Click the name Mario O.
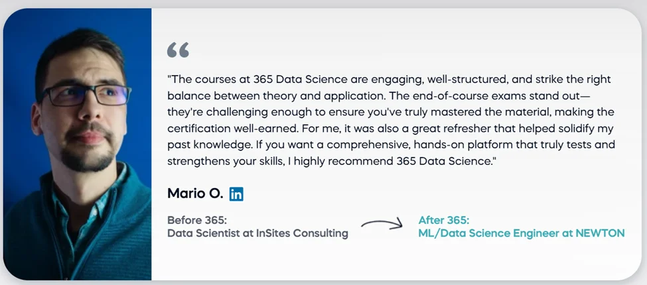 pos(194,194)
